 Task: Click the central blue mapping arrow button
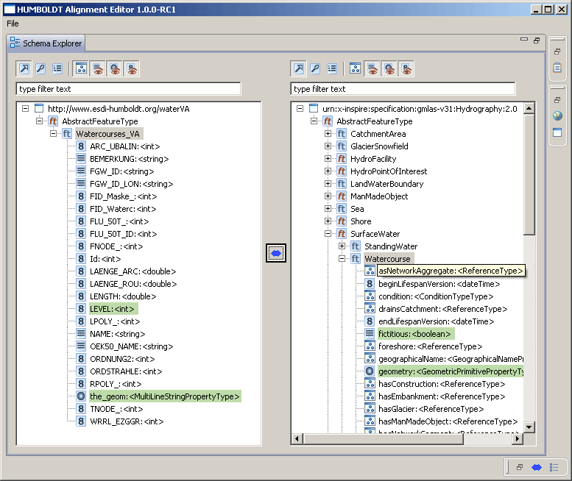276,253
